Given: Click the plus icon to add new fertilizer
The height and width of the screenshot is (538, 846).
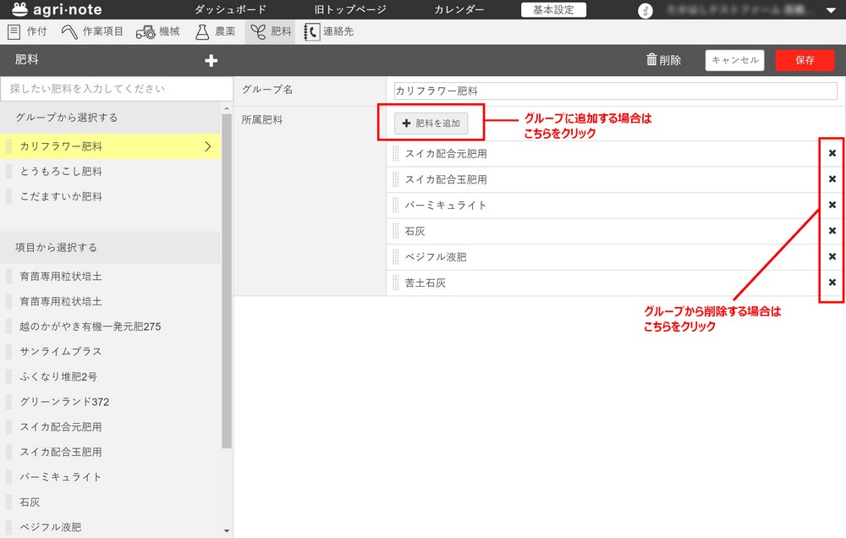Looking at the screenshot, I should pyautogui.click(x=211, y=61).
